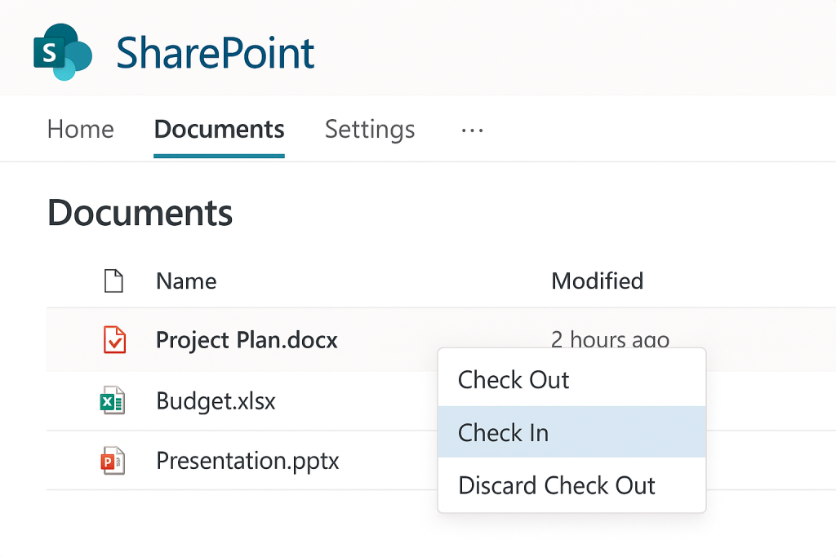Image resolution: width=836 pixels, height=557 pixels.
Task: Click the checked-out icon for Project Plan.docx
Action: pos(114,339)
